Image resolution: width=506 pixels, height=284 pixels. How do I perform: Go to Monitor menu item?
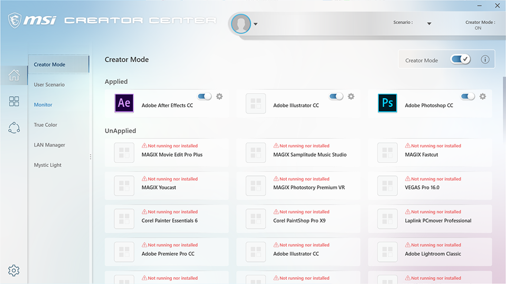click(43, 105)
